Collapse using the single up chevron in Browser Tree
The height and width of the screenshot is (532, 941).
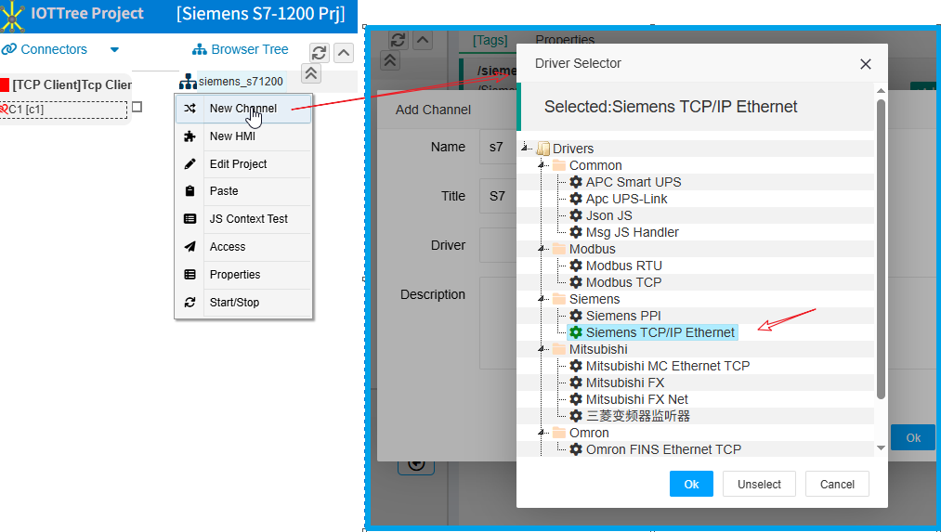344,53
